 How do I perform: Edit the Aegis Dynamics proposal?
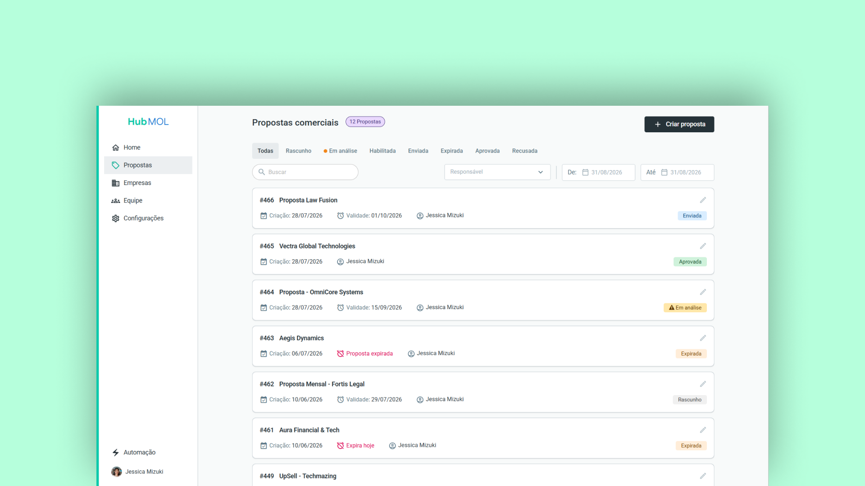[x=703, y=337]
